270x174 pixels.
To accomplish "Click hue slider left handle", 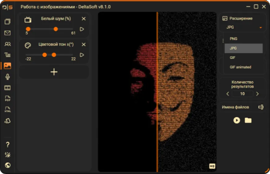I will coord(45,55).
